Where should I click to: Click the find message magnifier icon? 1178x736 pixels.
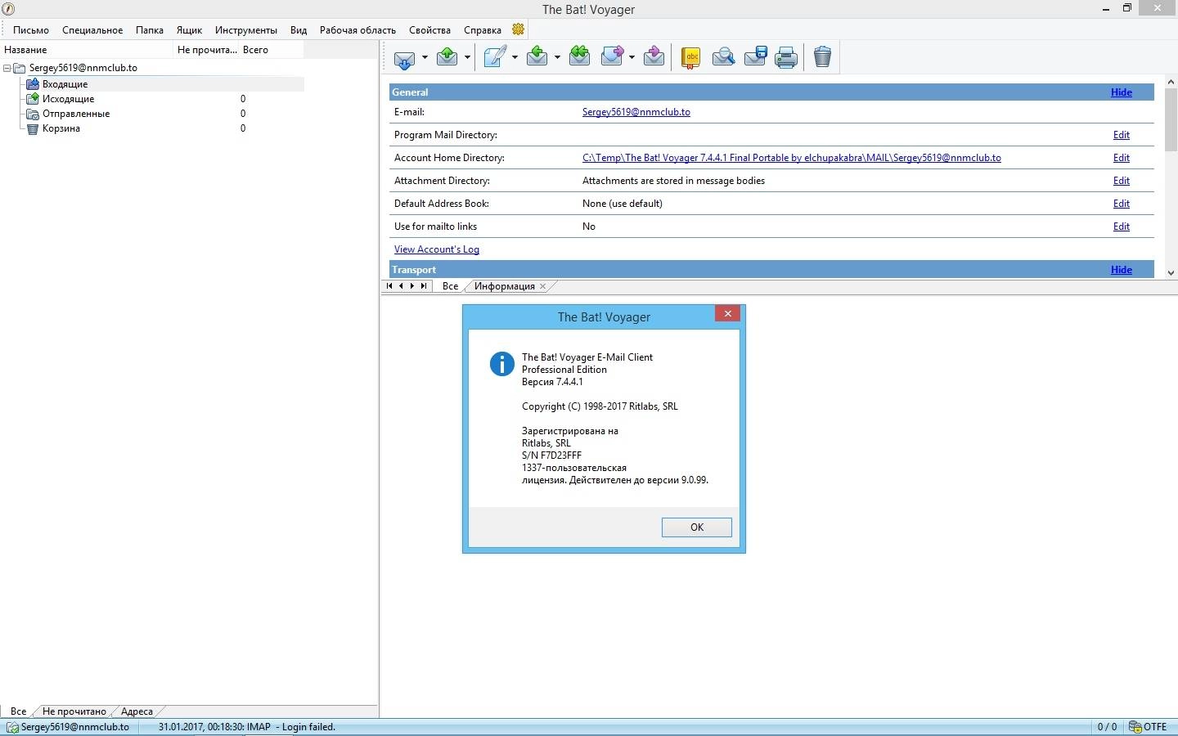(x=723, y=57)
